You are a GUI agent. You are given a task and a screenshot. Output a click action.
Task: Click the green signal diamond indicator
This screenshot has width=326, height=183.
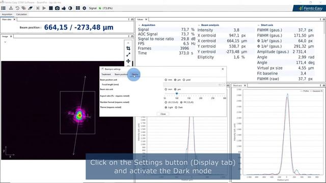pyautogui.click(x=100, y=8)
